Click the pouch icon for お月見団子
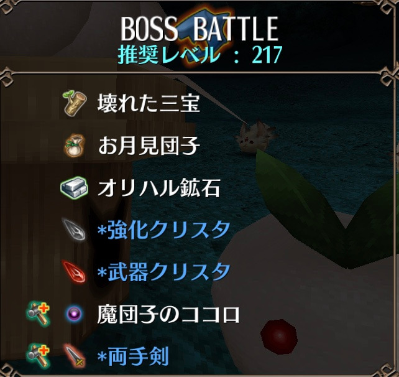This screenshot has width=399, height=377. point(75,146)
